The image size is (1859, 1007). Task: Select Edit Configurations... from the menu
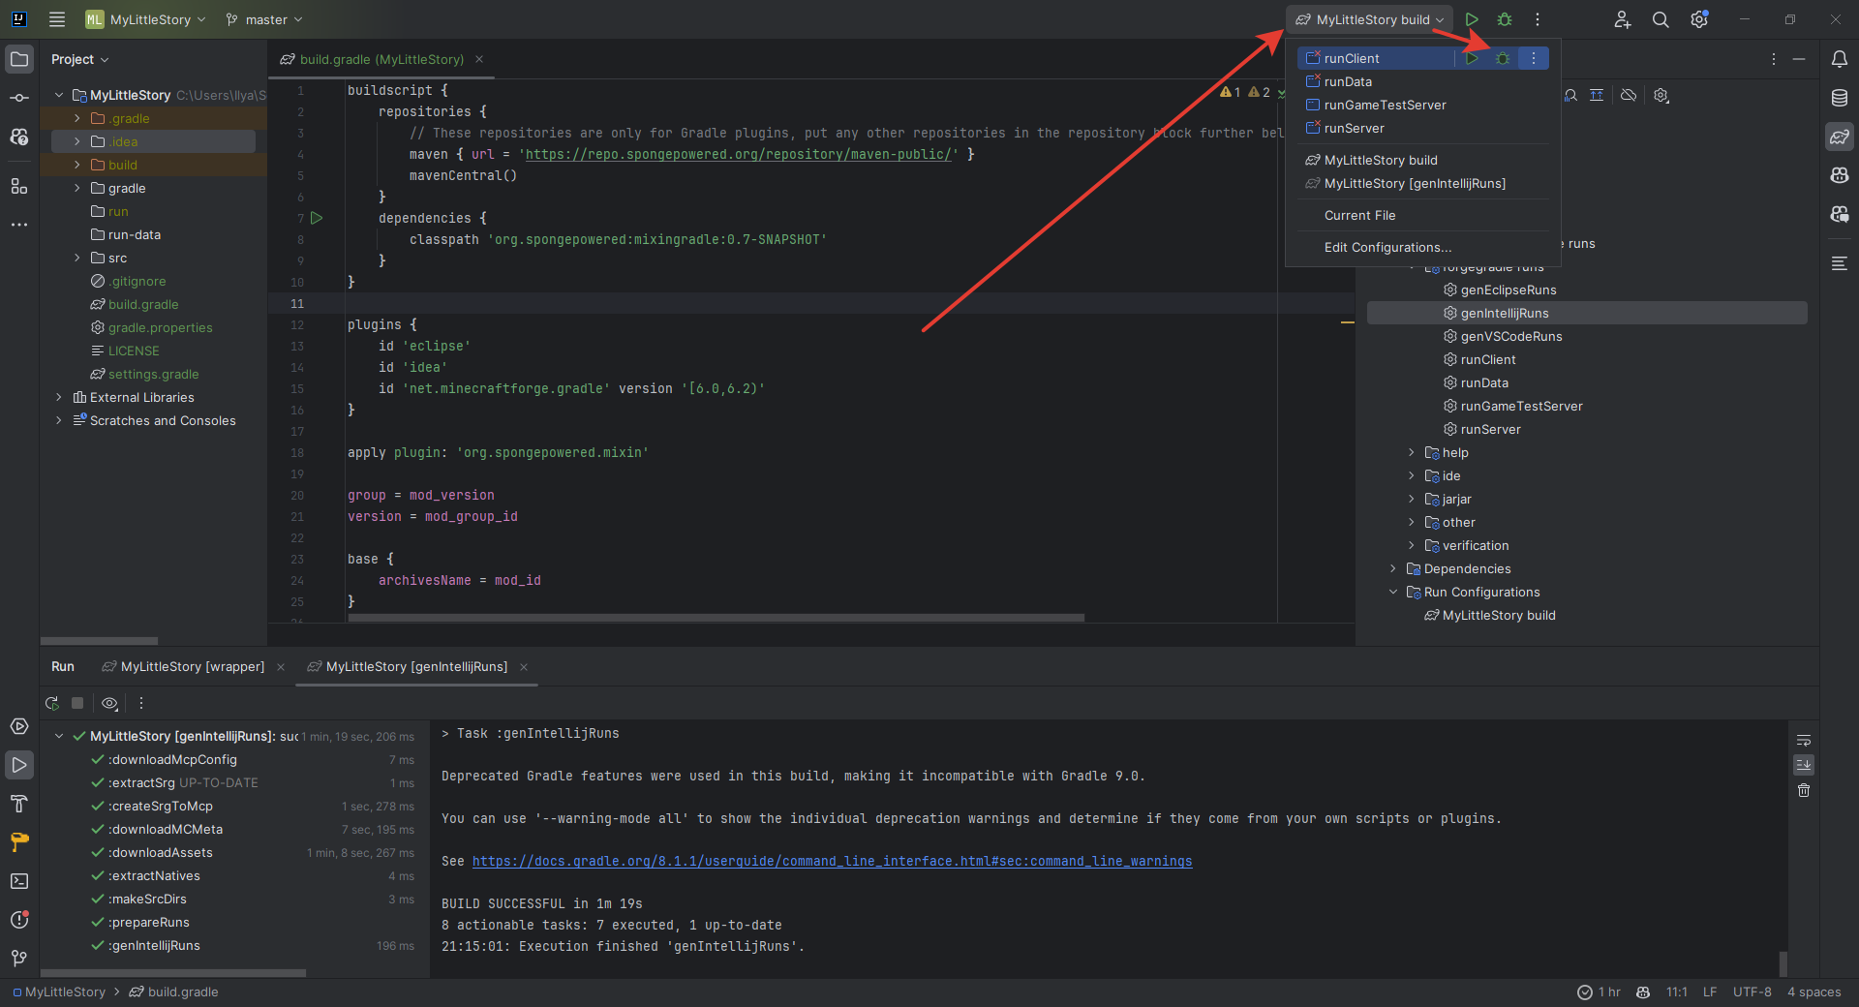[x=1387, y=247]
